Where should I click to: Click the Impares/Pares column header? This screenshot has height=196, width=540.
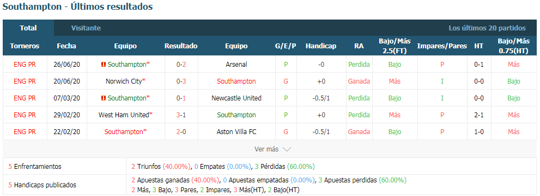(442, 46)
